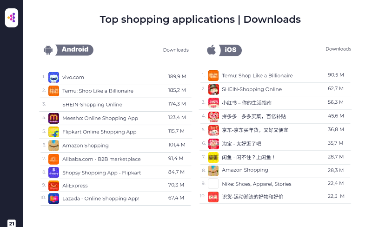The image size is (372, 227).
Task: Click Amazon Shopping in the iOS list
Action: (245, 170)
